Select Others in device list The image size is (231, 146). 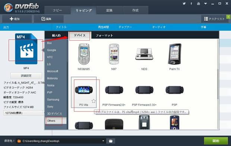[x=56, y=121]
